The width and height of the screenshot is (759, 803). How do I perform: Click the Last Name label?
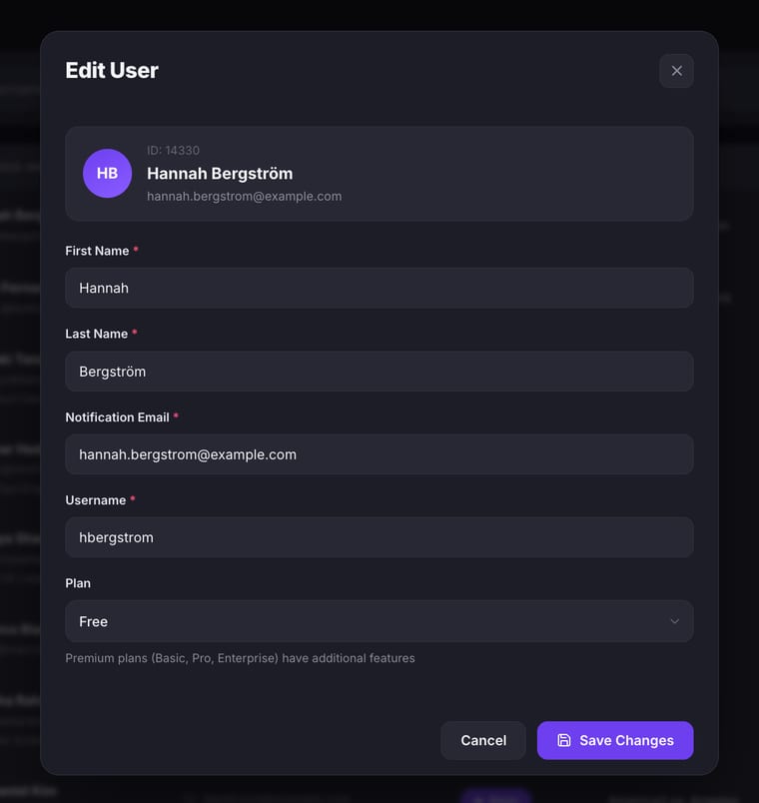(x=96, y=334)
